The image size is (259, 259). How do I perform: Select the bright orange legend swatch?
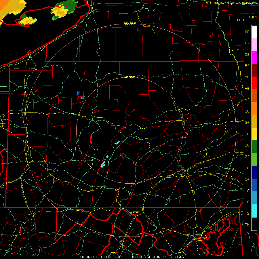click(254, 109)
